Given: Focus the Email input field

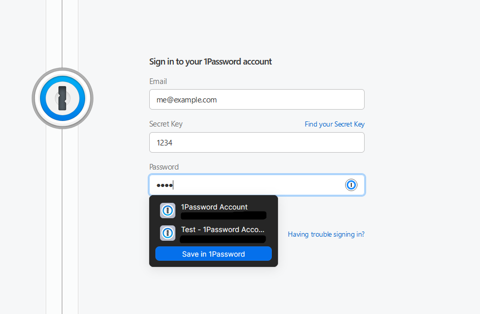Looking at the screenshot, I should (x=256, y=100).
